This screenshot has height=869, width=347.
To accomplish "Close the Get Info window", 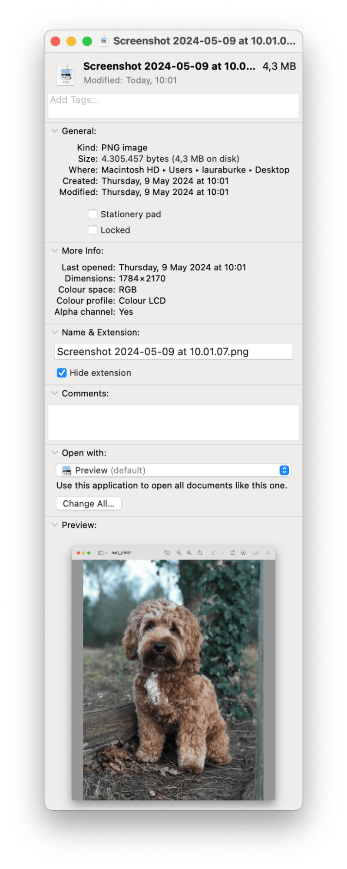I will [56, 41].
